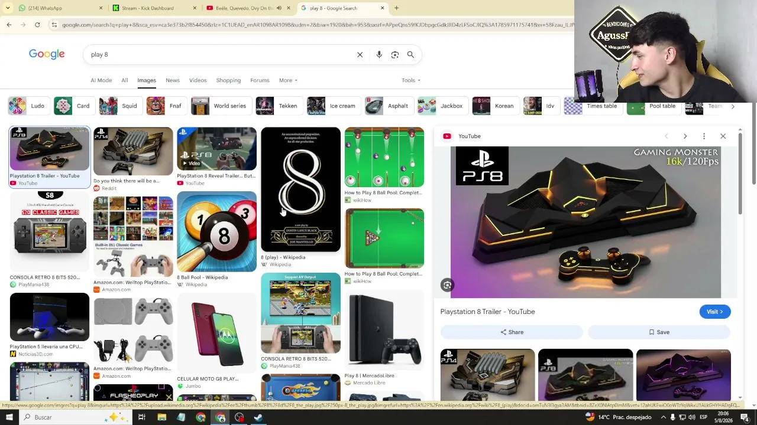Open the 8 (play) - Wikipedia poster image
This screenshot has width=757, height=425.
[x=300, y=189]
